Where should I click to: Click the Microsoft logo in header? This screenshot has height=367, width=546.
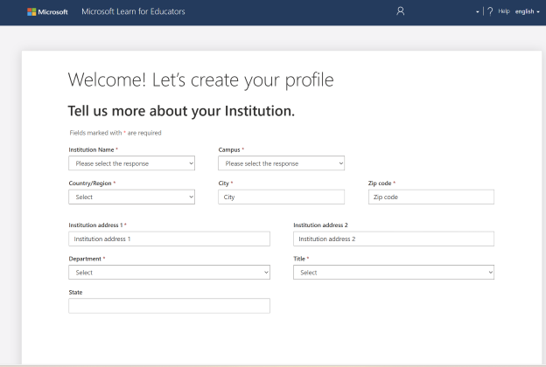coord(47,12)
